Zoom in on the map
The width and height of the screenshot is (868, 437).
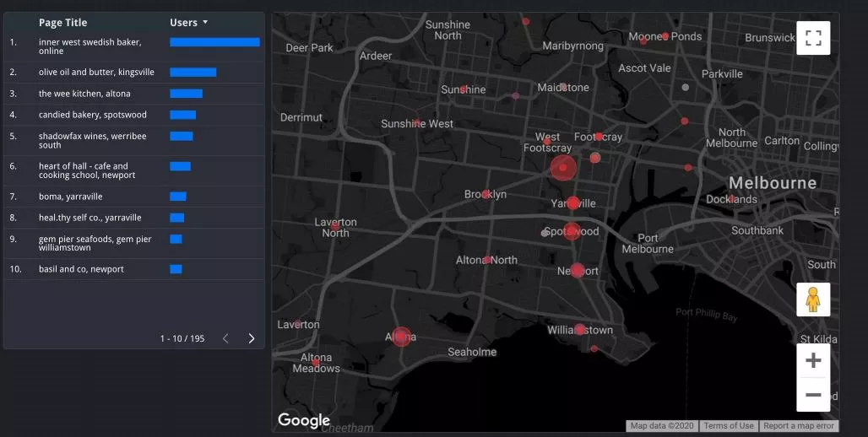[813, 361]
